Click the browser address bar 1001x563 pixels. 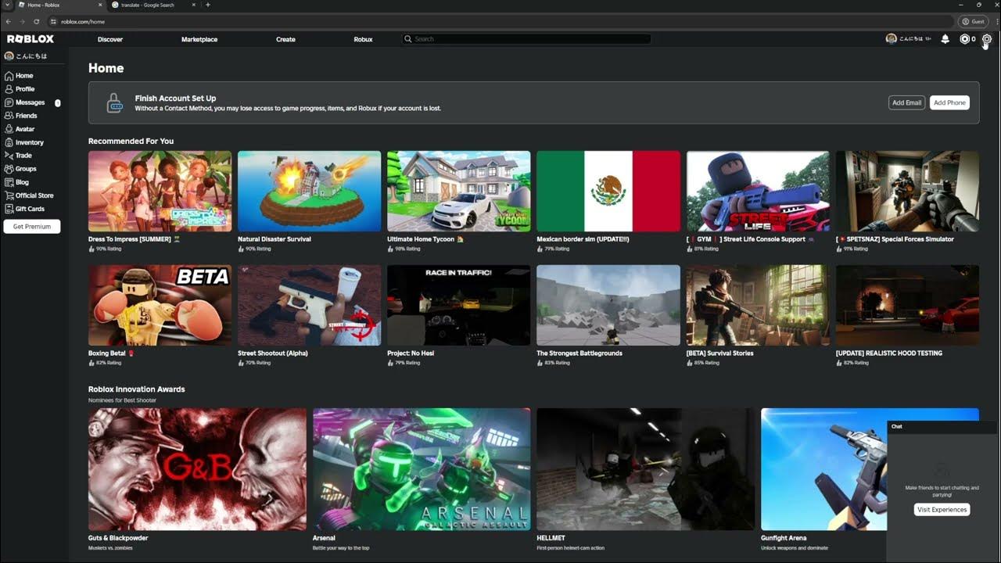(x=500, y=22)
